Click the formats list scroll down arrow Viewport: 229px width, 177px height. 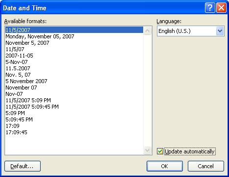click(x=147, y=150)
